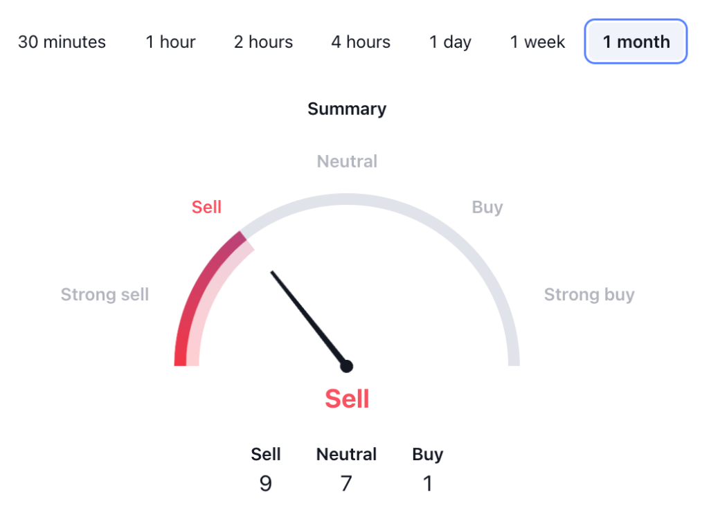Click the Buy gauge label
Image resolution: width=709 pixels, height=508 pixels.
click(487, 207)
